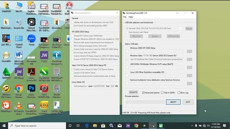Select the VLC media player desktop shortcut
Image resolution: width=230 pixels, height=129 pixels.
[x=19, y=107]
